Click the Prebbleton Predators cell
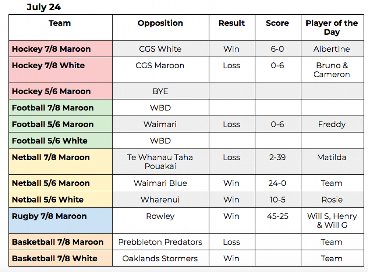Screen dimensions: 368x272 [x=160, y=242]
